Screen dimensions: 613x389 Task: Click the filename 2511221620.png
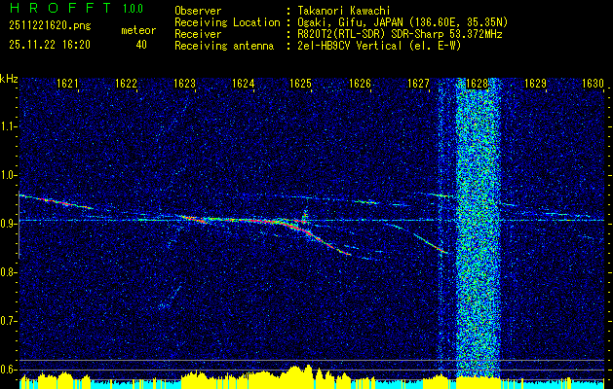tap(50, 25)
